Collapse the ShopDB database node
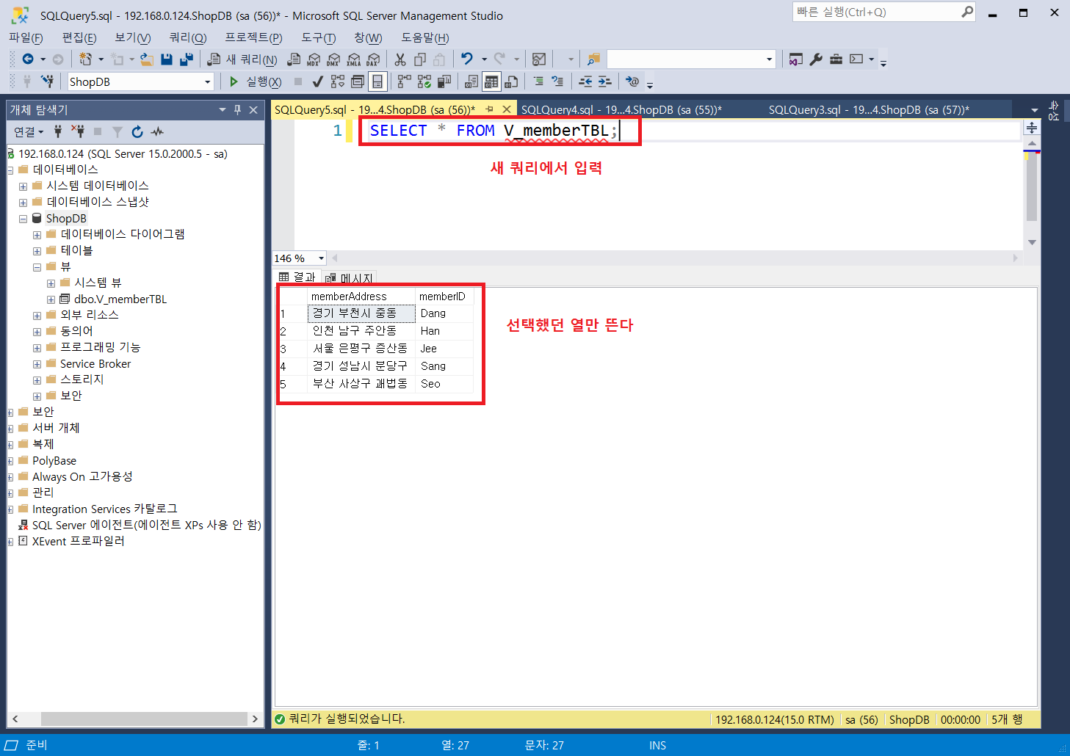1070x756 pixels. (x=23, y=219)
